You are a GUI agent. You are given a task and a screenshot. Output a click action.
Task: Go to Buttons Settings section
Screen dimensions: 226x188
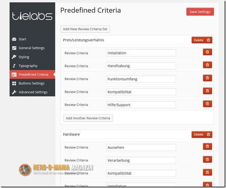point(31,83)
